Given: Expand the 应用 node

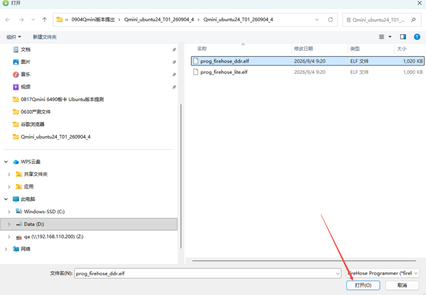Looking at the screenshot, I should click(9, 187).
